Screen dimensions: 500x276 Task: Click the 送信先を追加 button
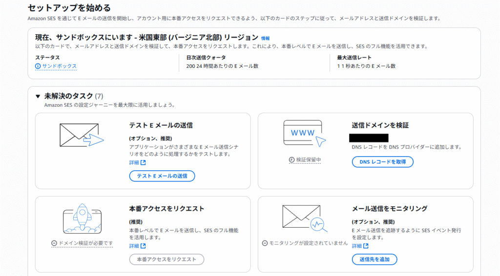pos(375,259)
